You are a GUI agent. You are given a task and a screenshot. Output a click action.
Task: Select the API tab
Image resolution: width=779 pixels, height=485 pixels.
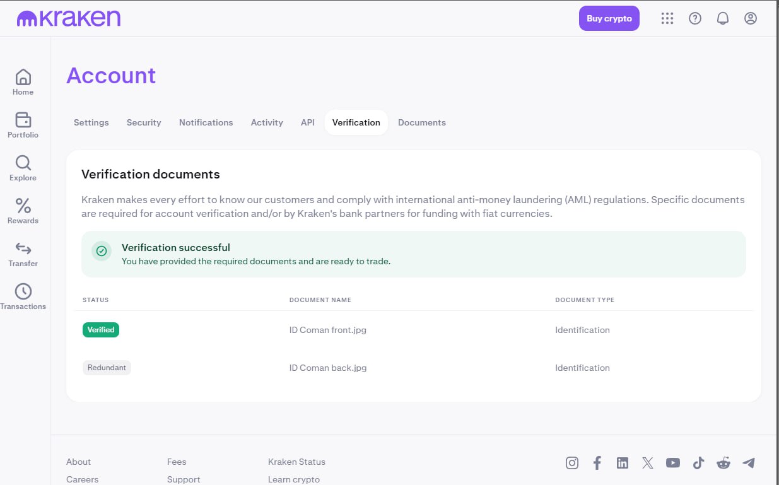[308, 122]
